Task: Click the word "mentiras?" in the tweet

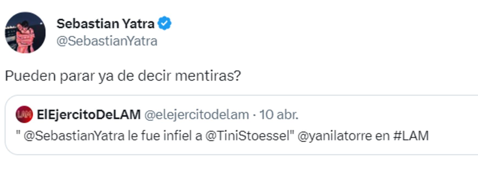Action: 208,76
